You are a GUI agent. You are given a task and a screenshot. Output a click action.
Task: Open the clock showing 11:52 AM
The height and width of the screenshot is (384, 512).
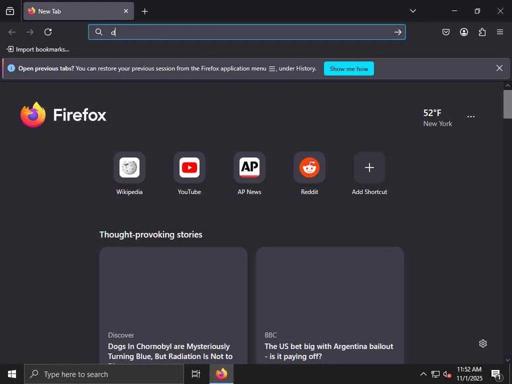[x=469, y=374]
